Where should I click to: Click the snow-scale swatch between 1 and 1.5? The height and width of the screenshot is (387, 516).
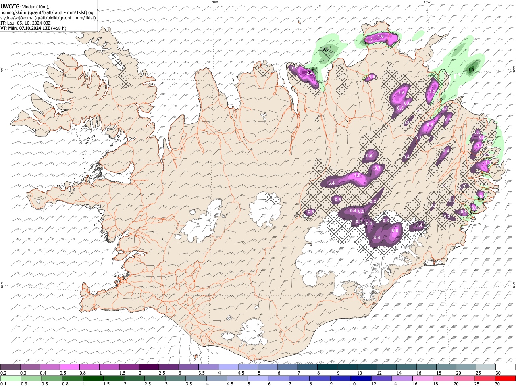pos(109,367)
